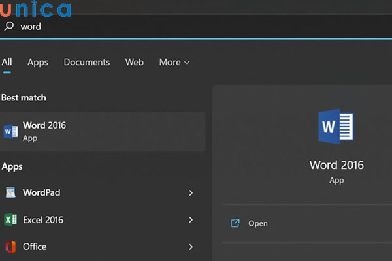Click the large Word icon in preview pane

pos(336,127)
